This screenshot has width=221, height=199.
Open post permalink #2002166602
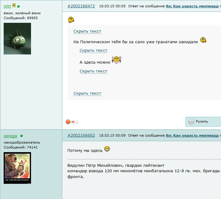[81, 135]
